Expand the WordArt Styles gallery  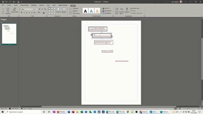(101, 13)
